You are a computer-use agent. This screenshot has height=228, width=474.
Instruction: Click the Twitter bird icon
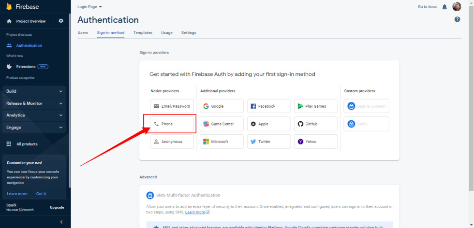253,142
